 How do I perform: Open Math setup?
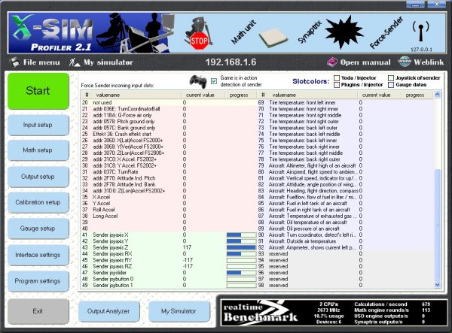tap(38, 150)
